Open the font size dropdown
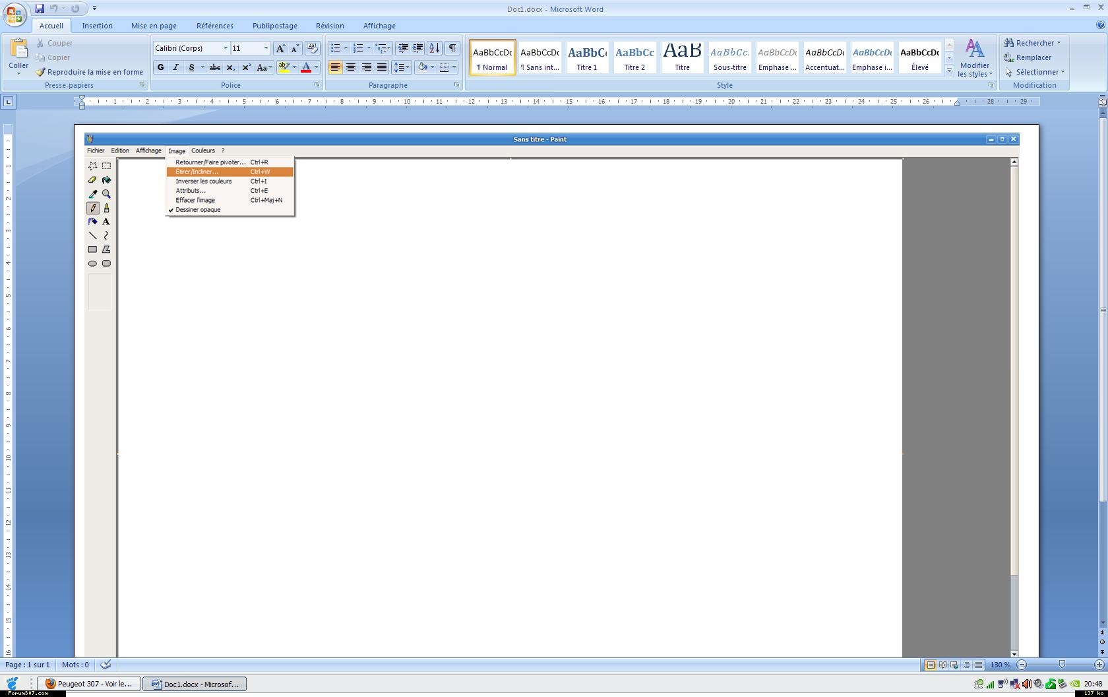The height and width of the screenshot is (697, 1108). (266, 48)
